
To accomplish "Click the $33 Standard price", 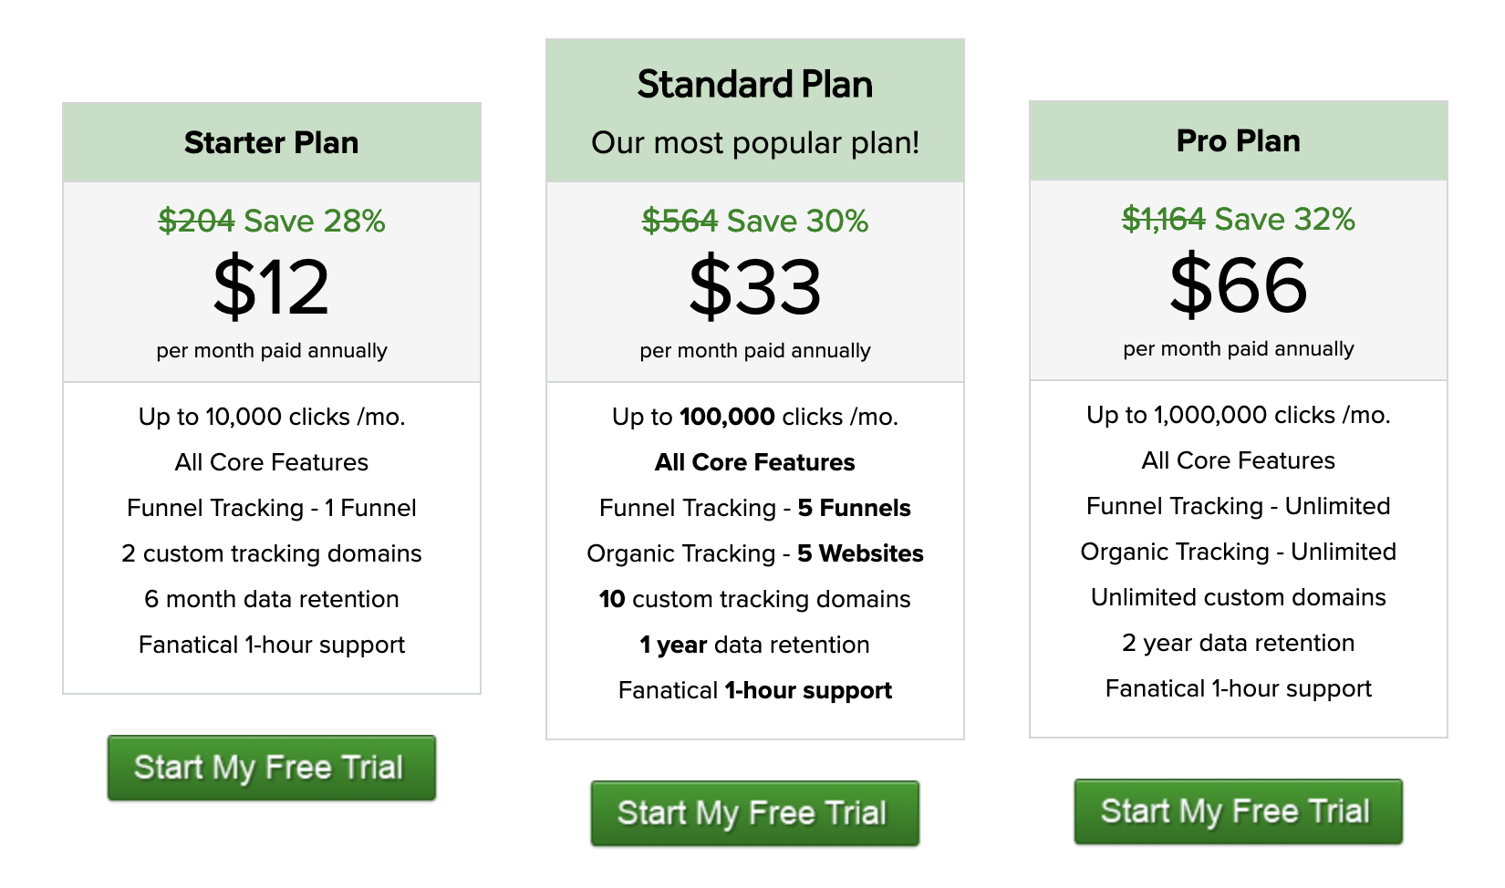I will point(755,286).
